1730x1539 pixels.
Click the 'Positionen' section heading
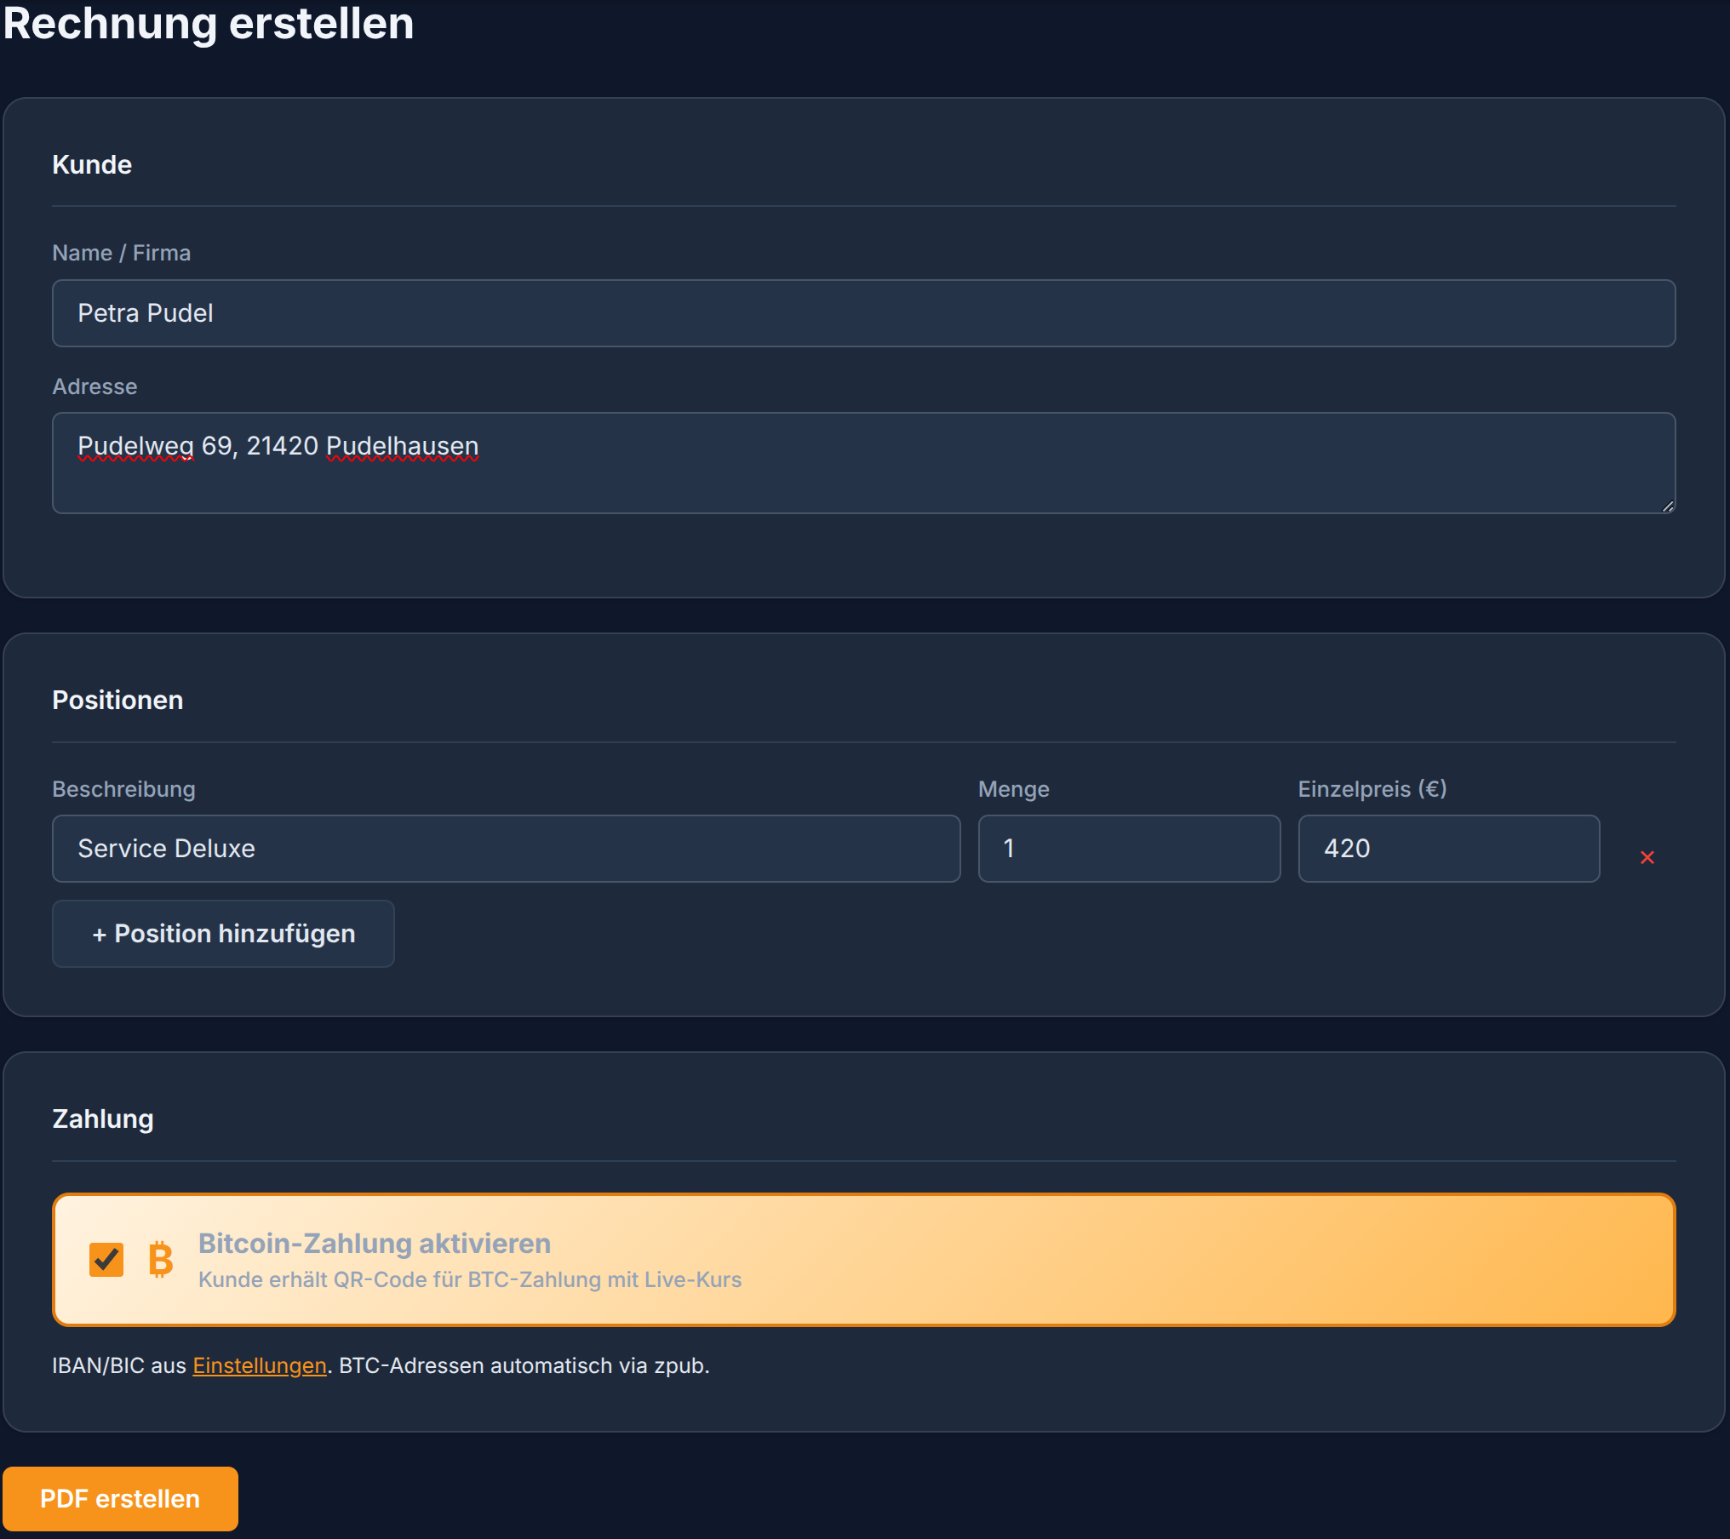(x=117, y=700)
